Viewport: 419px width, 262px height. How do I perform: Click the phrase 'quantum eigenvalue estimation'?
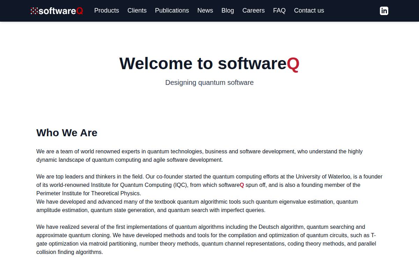[295, 202]
